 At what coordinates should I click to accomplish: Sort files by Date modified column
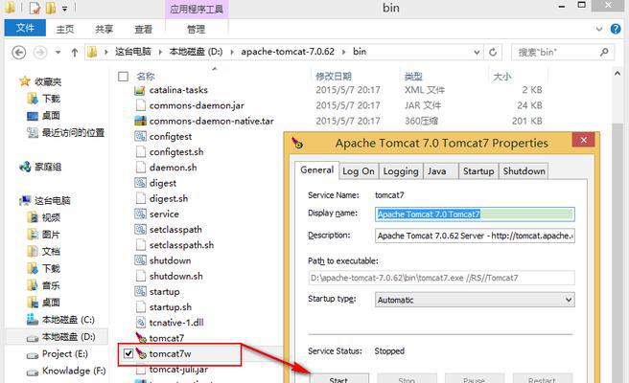[334, 76]
